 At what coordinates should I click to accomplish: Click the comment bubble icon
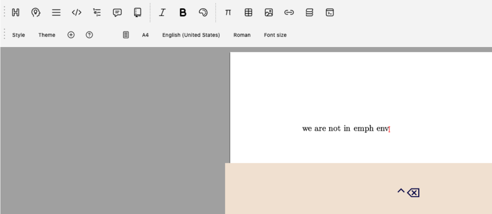click(117, 13)
